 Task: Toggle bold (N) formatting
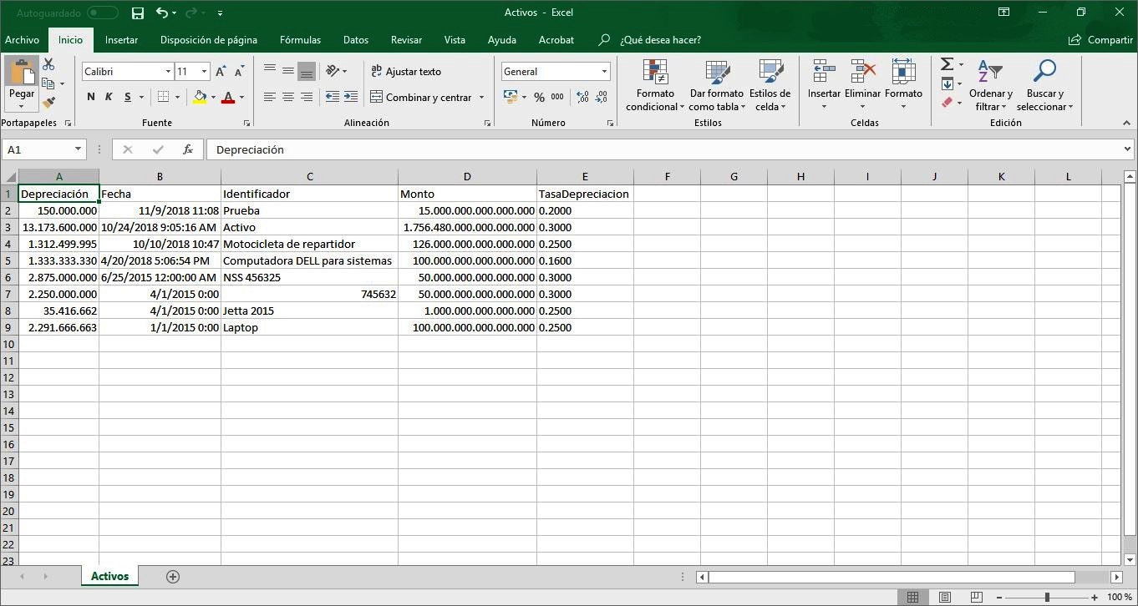91,98
